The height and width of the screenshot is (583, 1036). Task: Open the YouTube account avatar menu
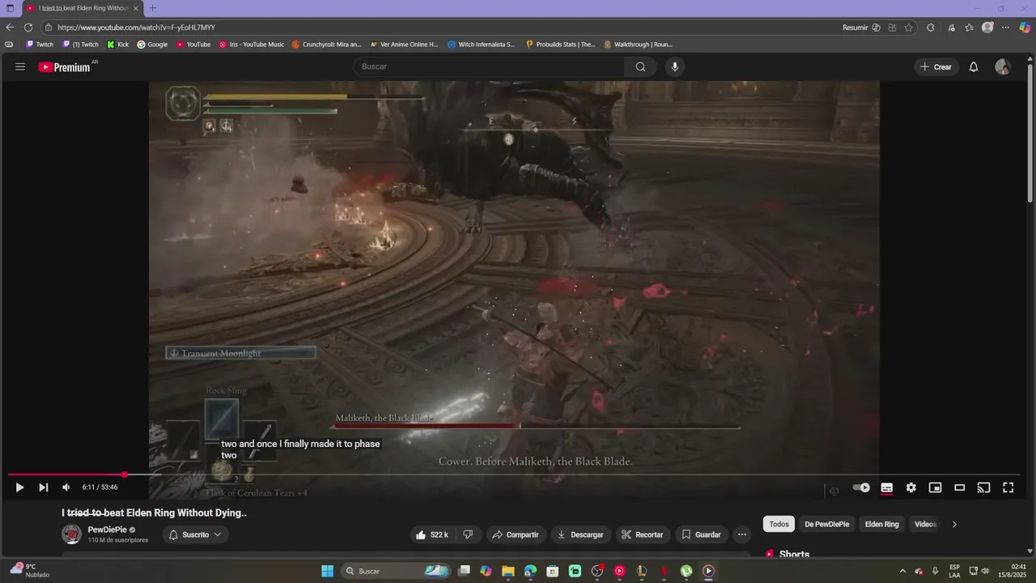[x=1003, y=67]
